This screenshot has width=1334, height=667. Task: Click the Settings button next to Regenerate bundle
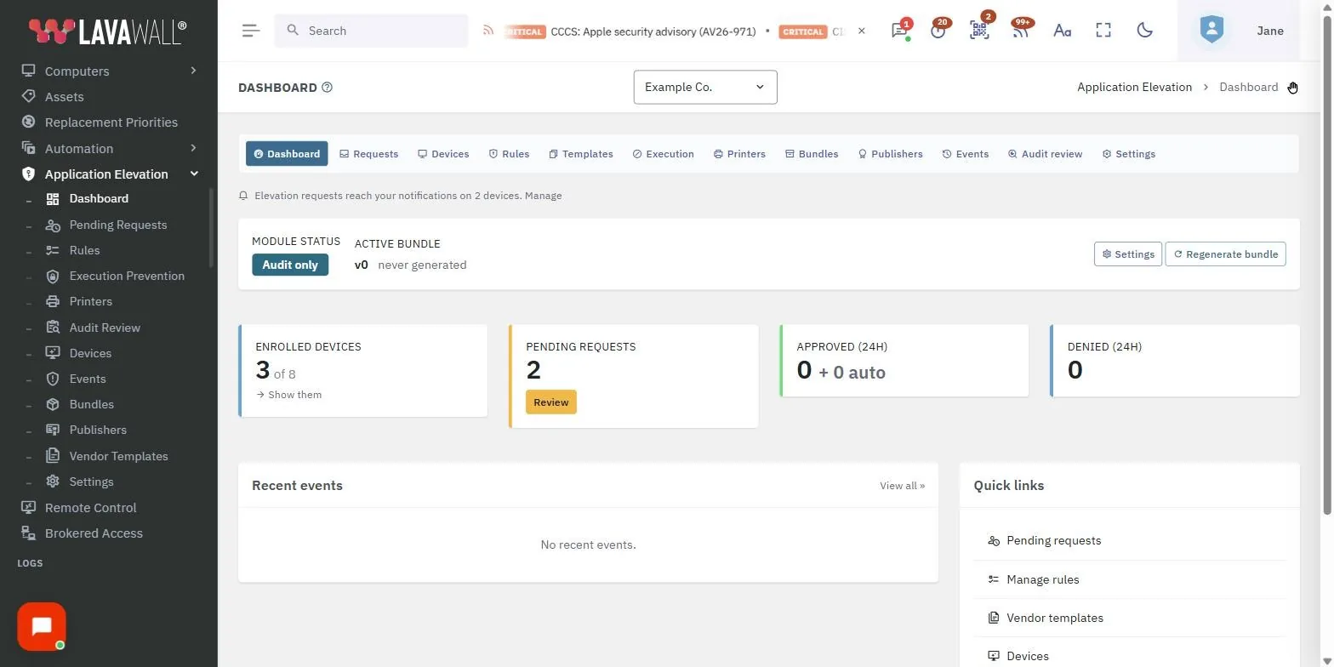(1128, 254)
